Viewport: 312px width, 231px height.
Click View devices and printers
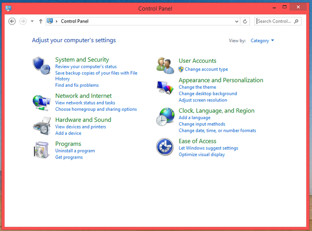(x=80, y=127)
